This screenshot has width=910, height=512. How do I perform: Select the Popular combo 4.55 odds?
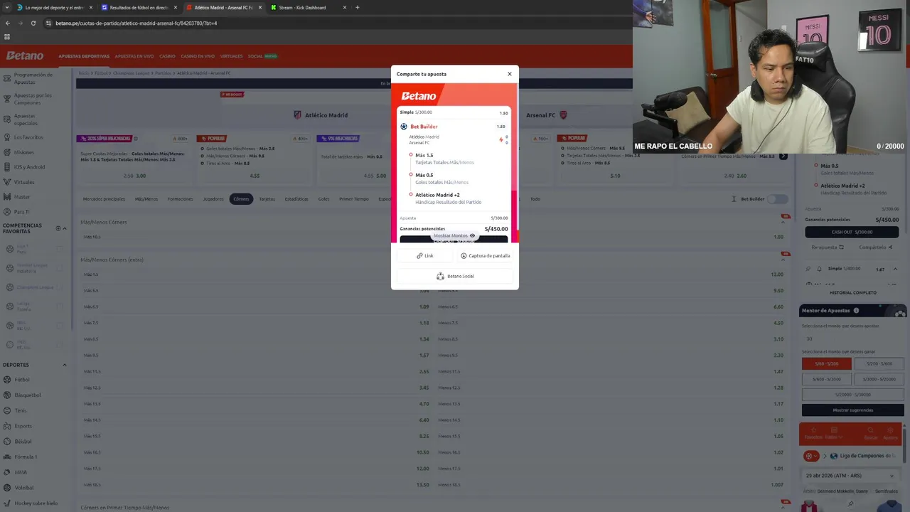[255, 176]
